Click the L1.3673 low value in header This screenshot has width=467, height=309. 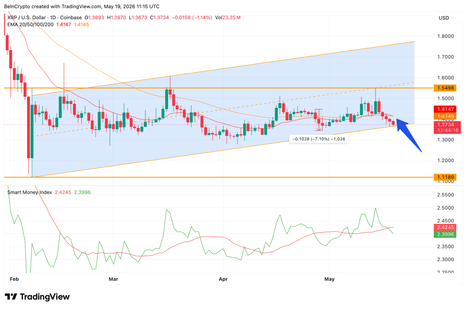point(138,18)
